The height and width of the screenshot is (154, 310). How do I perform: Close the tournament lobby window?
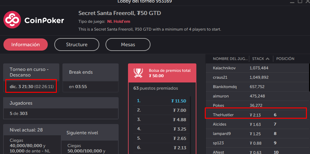point(308,1)
